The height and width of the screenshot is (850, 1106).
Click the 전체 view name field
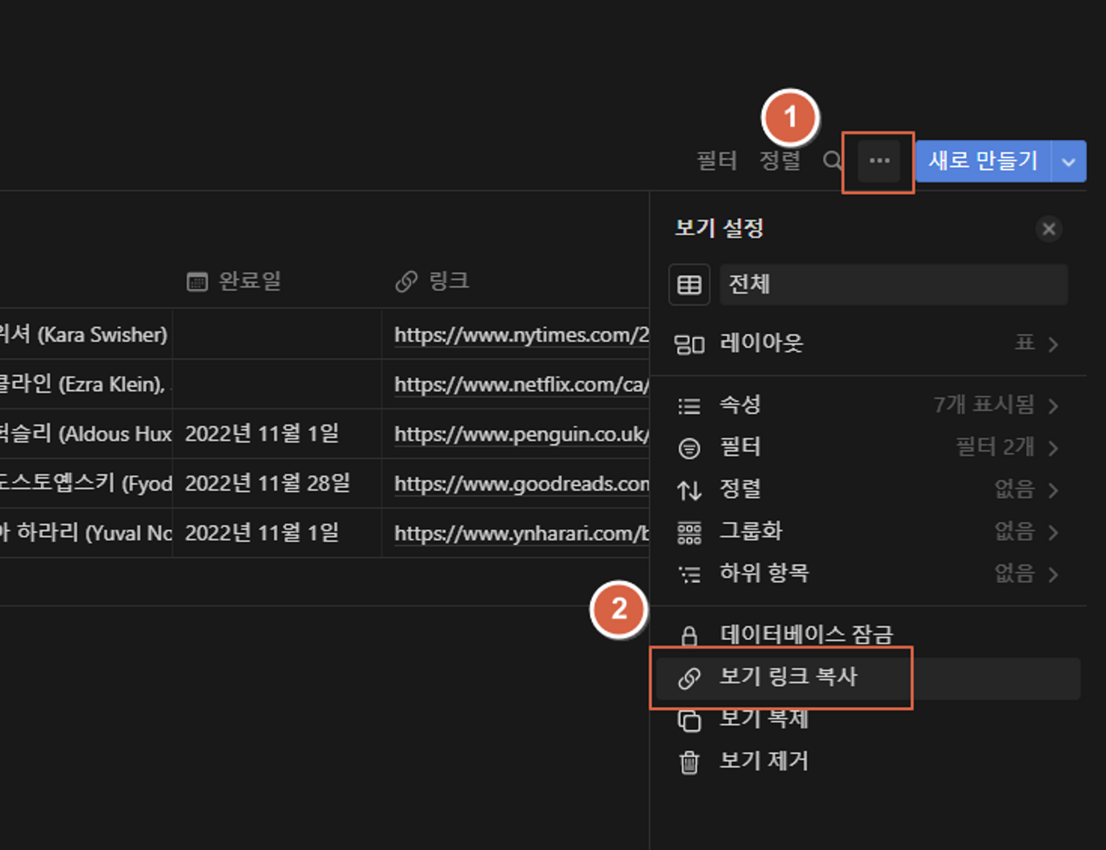893,284
